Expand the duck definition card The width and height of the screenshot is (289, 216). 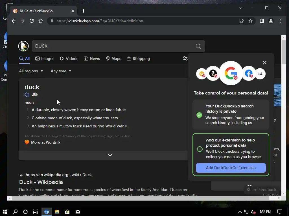[110, 155]
